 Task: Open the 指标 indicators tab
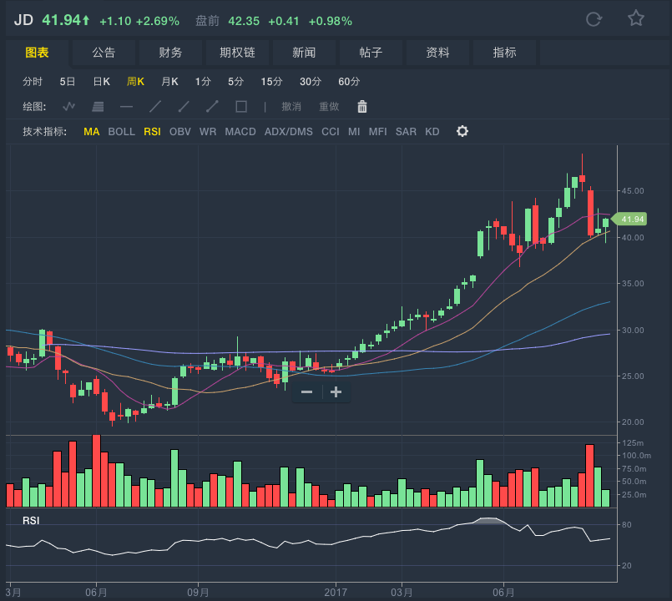pos(504,53)
